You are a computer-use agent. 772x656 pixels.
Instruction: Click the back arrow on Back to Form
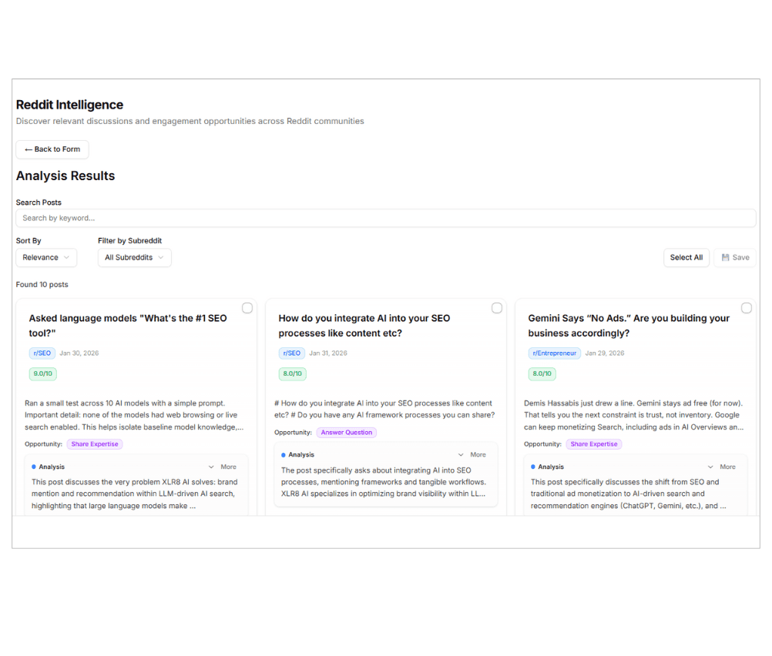pyautogui.click(x=27, y=149)
